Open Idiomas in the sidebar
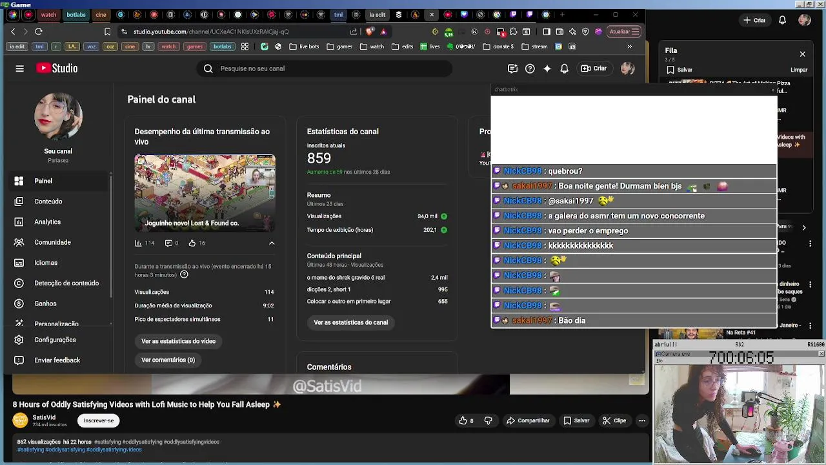826x465 pixels. (x=58, y=263)
